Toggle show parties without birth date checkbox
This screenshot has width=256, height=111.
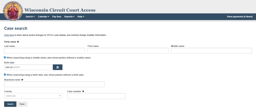pos(5,75)
